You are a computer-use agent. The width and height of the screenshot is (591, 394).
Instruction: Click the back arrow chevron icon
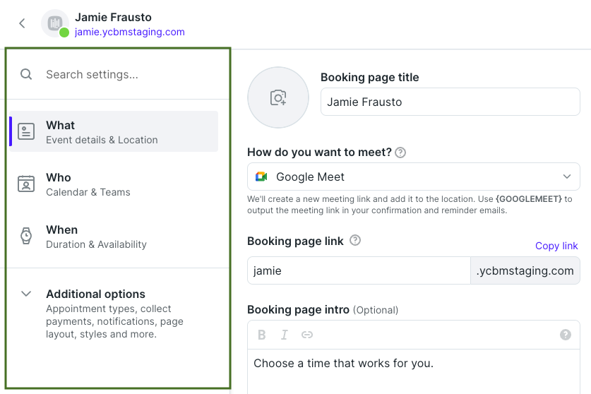coord(22,23)
